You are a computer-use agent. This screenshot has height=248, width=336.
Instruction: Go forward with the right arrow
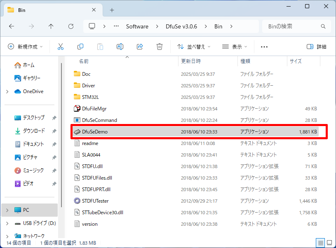tap(31, 26)
